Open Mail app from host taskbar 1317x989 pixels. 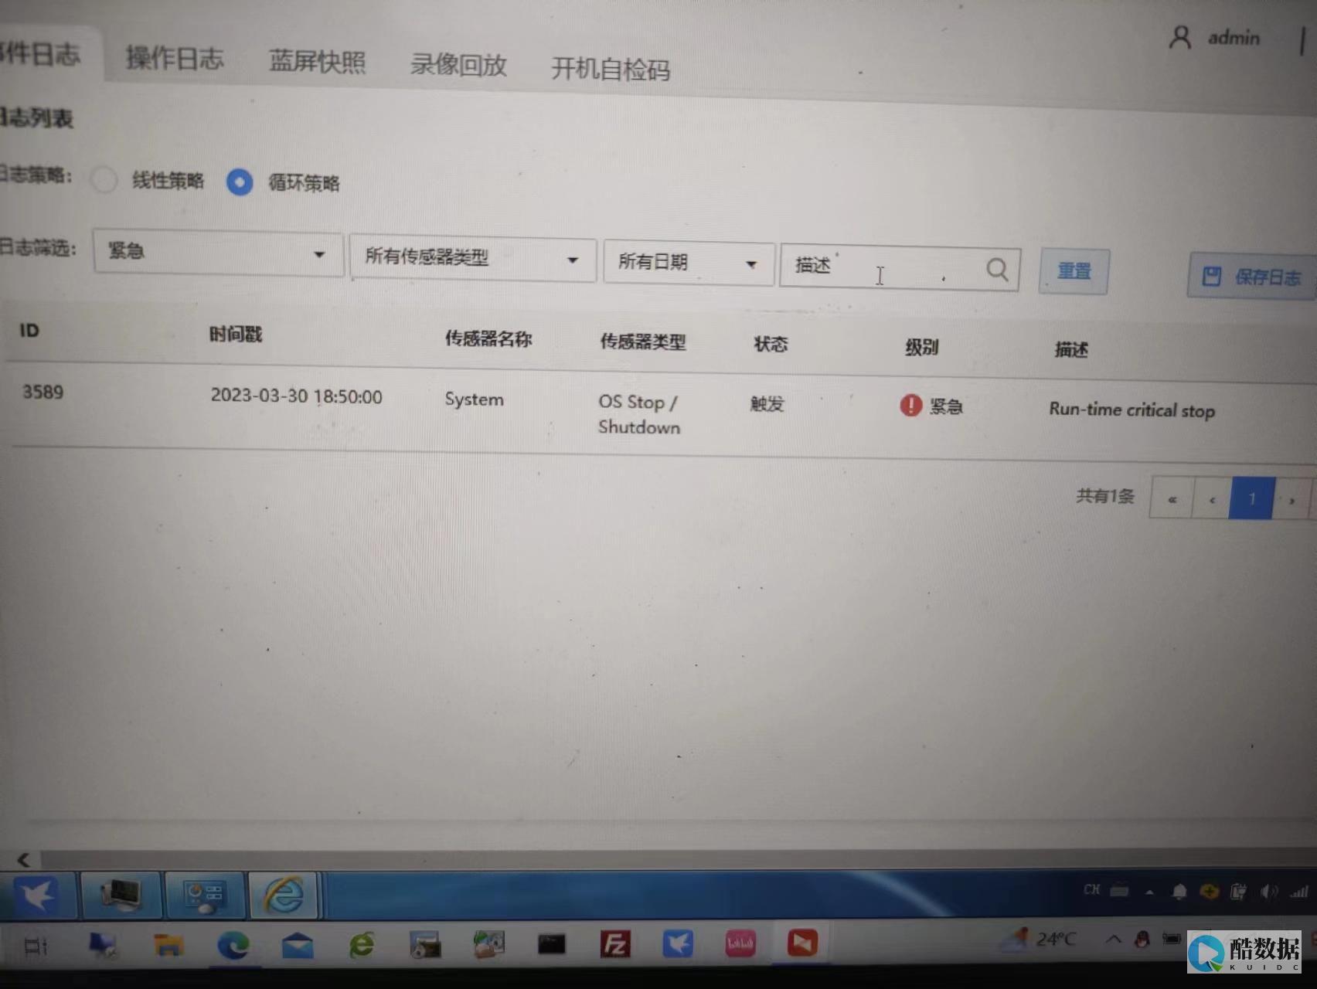(298, 944)
